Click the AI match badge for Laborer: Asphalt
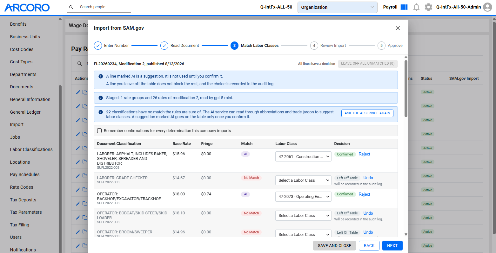The image size is (496, 253). tap(245, 154)
